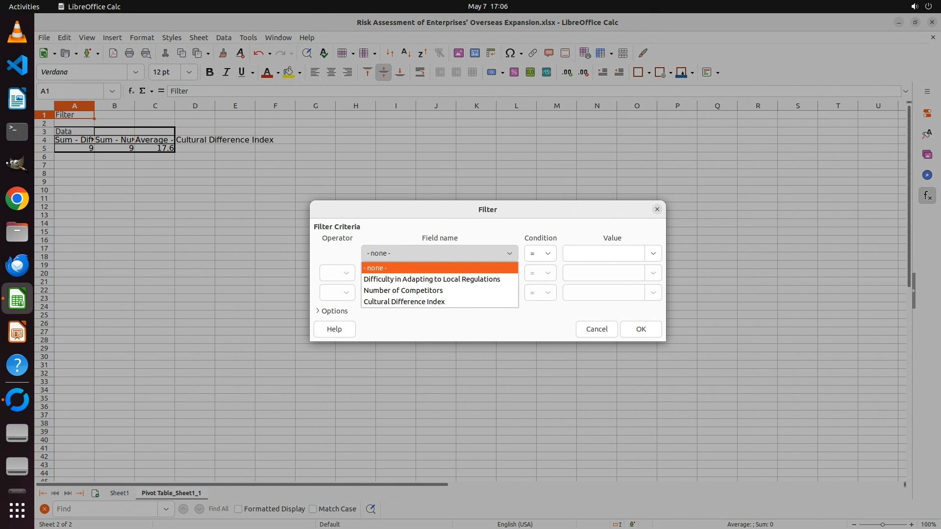Click the Insert Chart icon

[474, 53]
